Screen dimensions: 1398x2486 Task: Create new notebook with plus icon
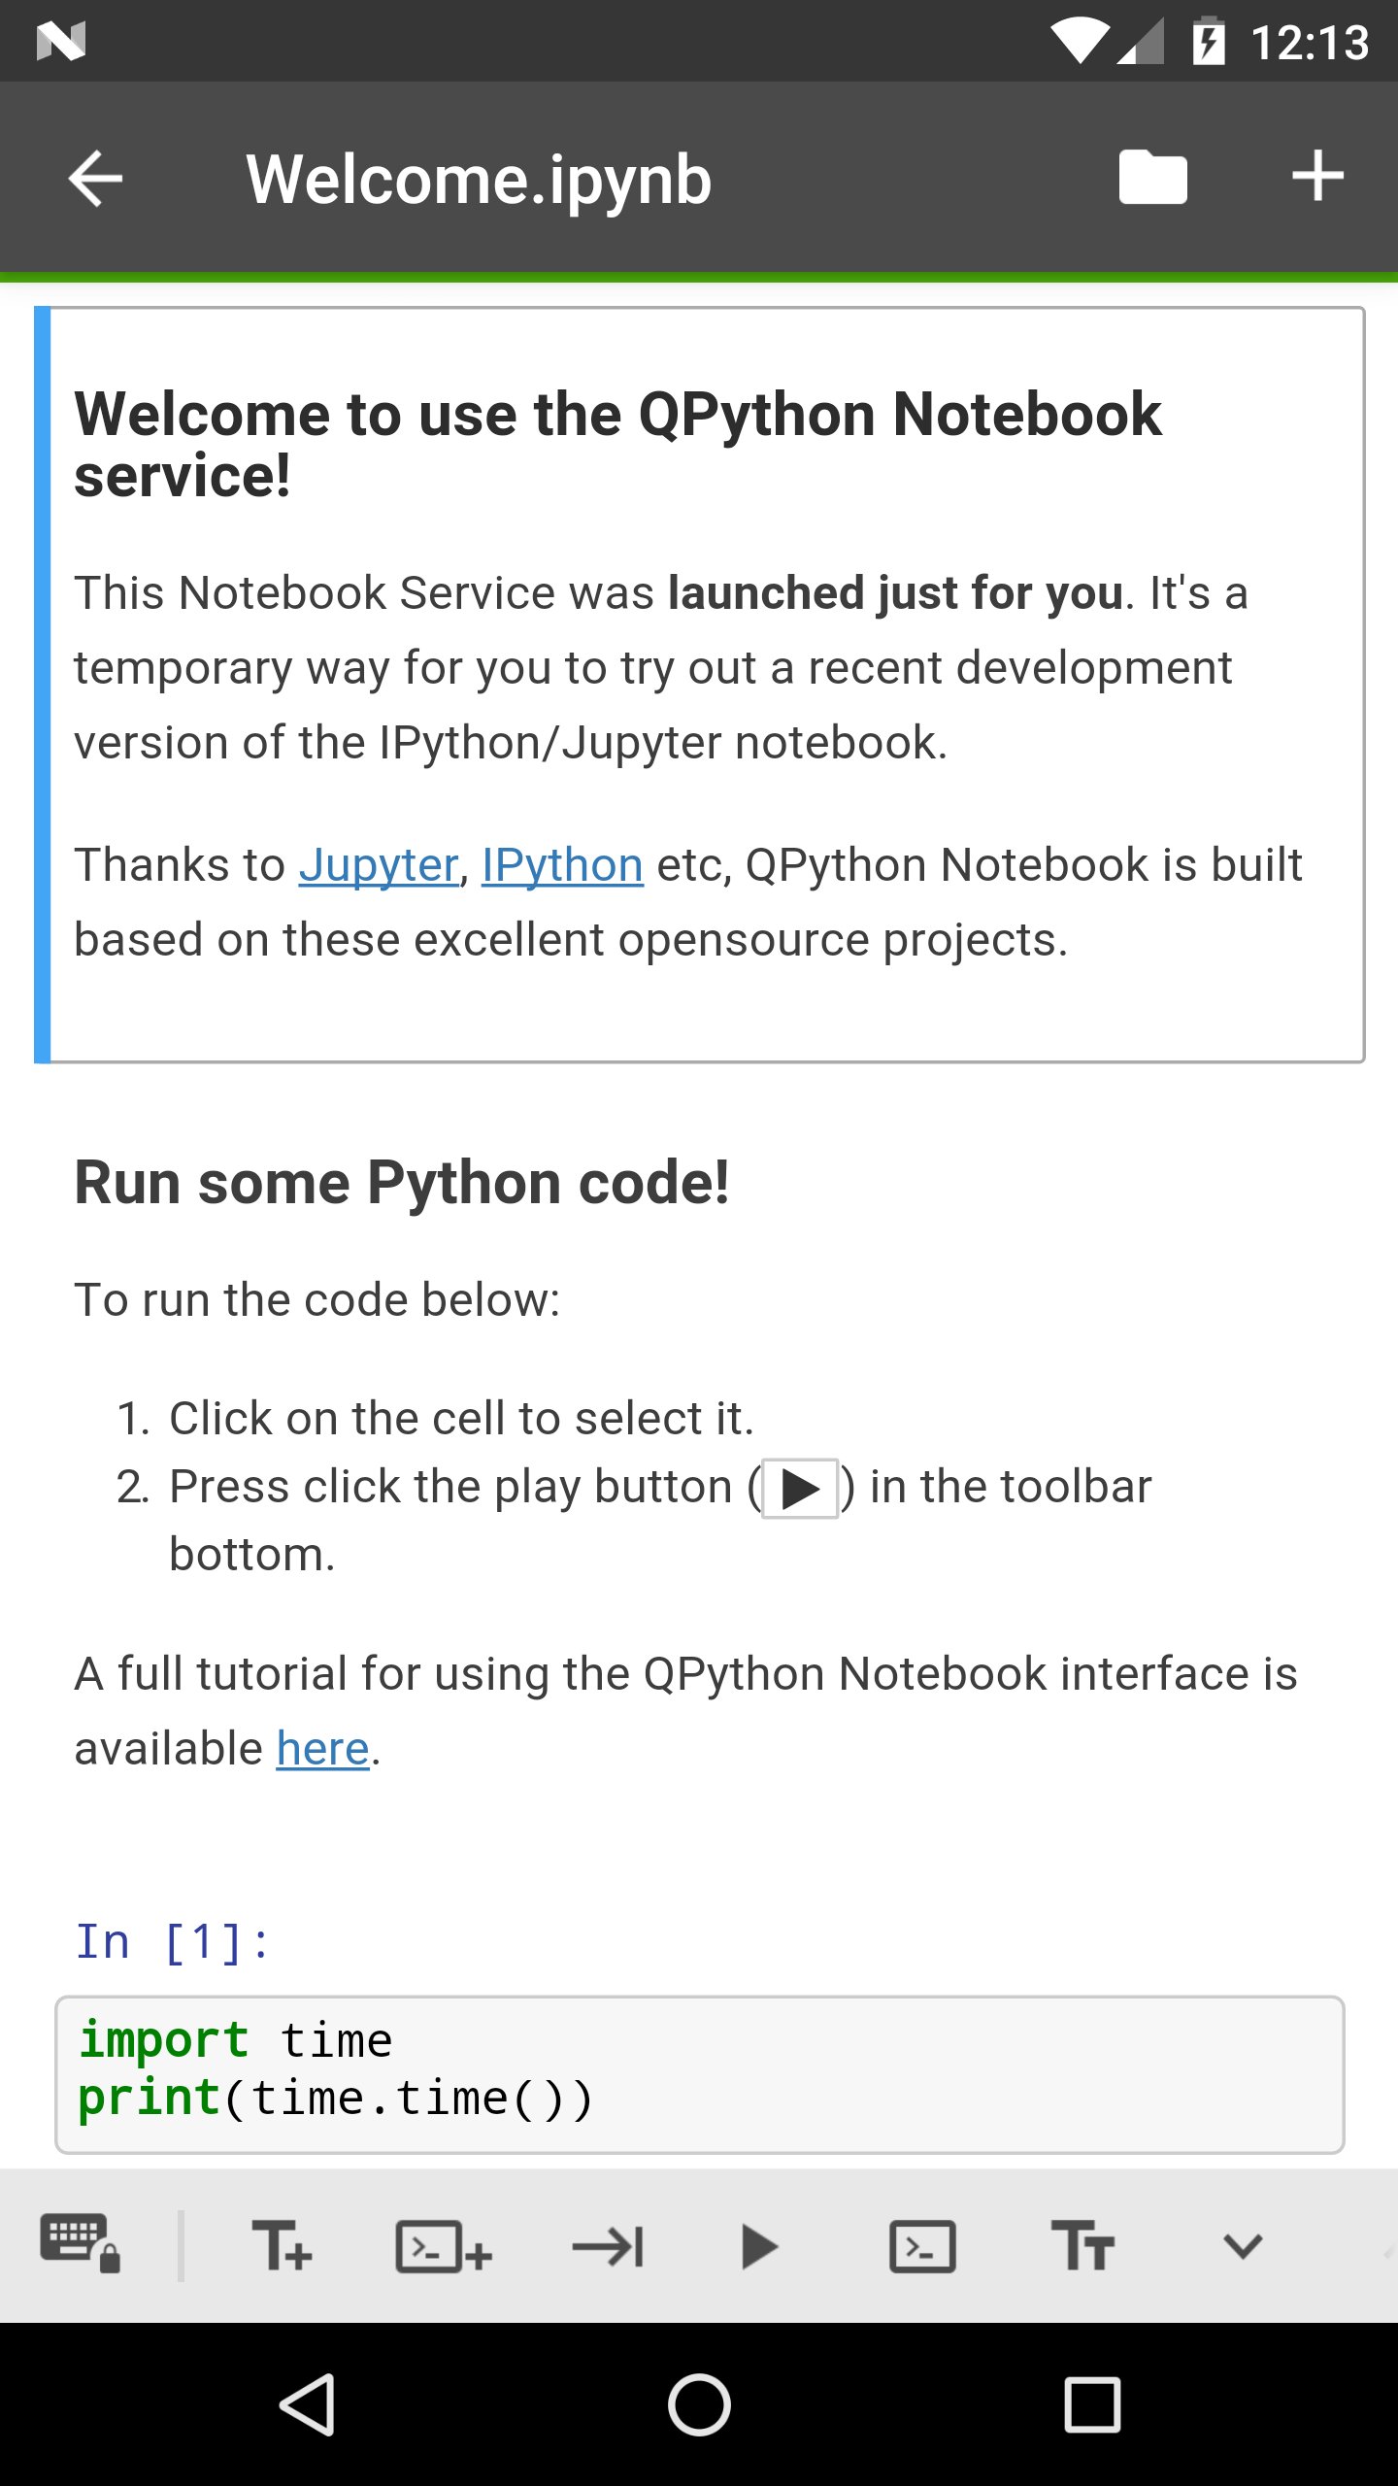click(1317, 178)
